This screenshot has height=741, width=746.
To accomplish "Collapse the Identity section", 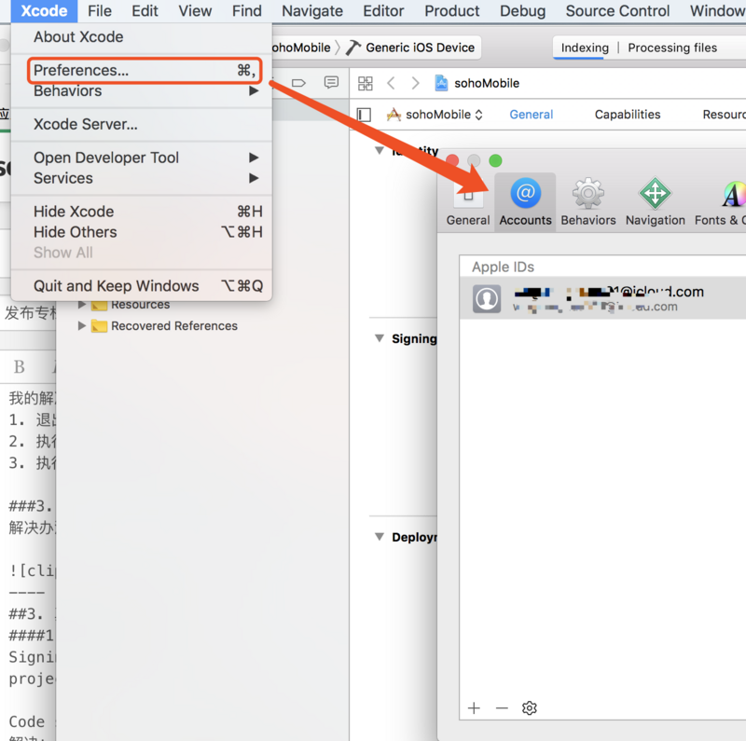I will tap(380, 151).
